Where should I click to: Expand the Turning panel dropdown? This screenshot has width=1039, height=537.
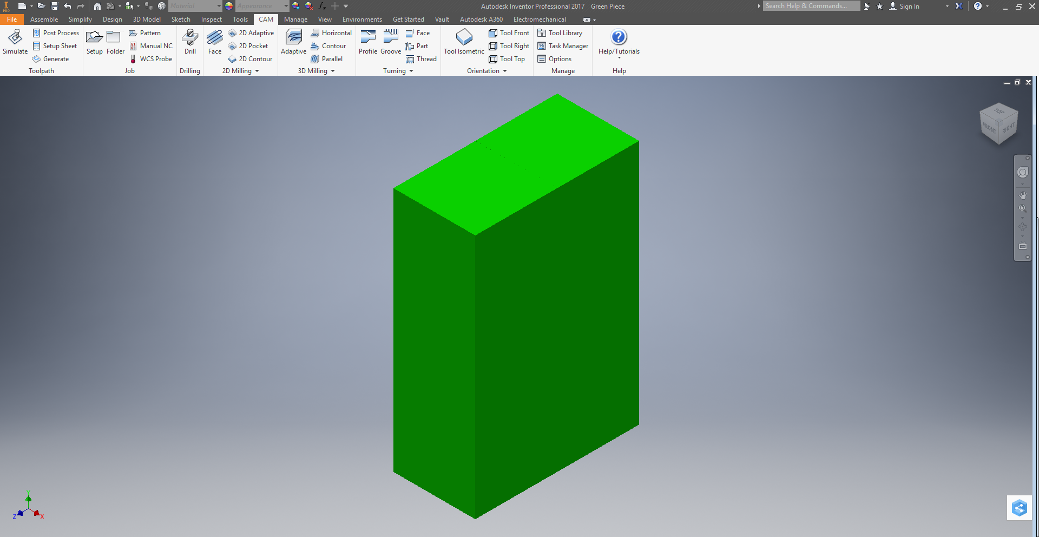[x=411, y=71]
